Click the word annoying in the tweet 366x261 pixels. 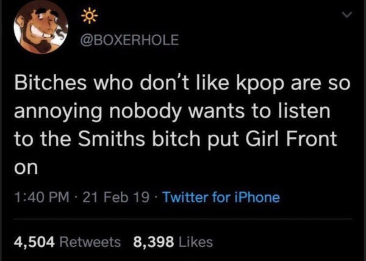[x=58, y=112]
